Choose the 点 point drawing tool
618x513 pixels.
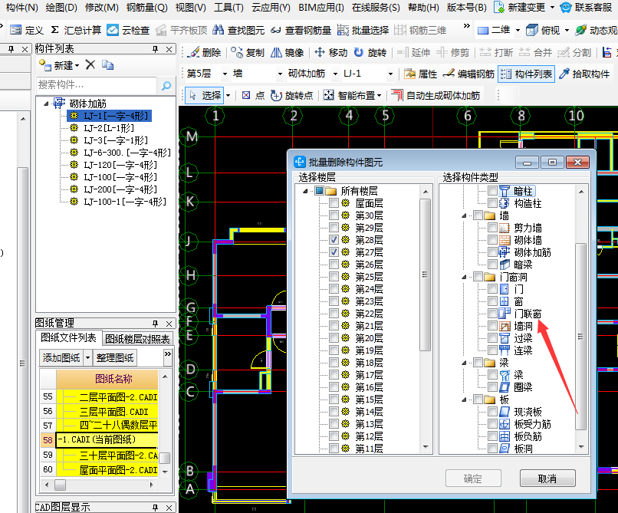coord(253,95)
